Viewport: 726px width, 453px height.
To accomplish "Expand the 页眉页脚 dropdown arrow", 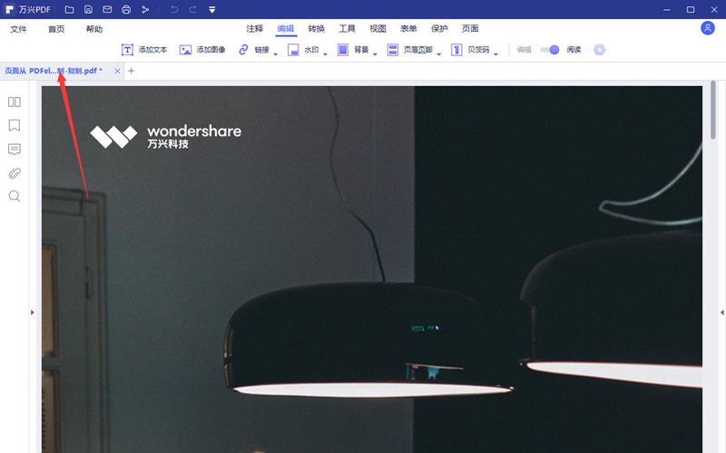I will 439,53.
